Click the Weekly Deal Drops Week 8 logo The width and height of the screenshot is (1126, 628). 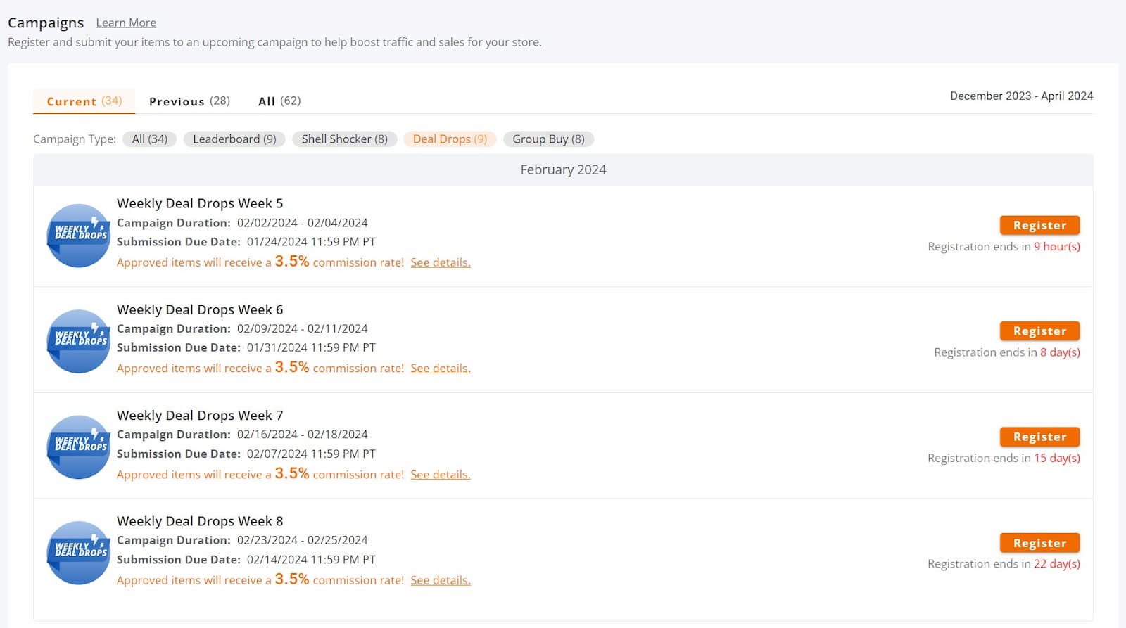click(78, 553)
